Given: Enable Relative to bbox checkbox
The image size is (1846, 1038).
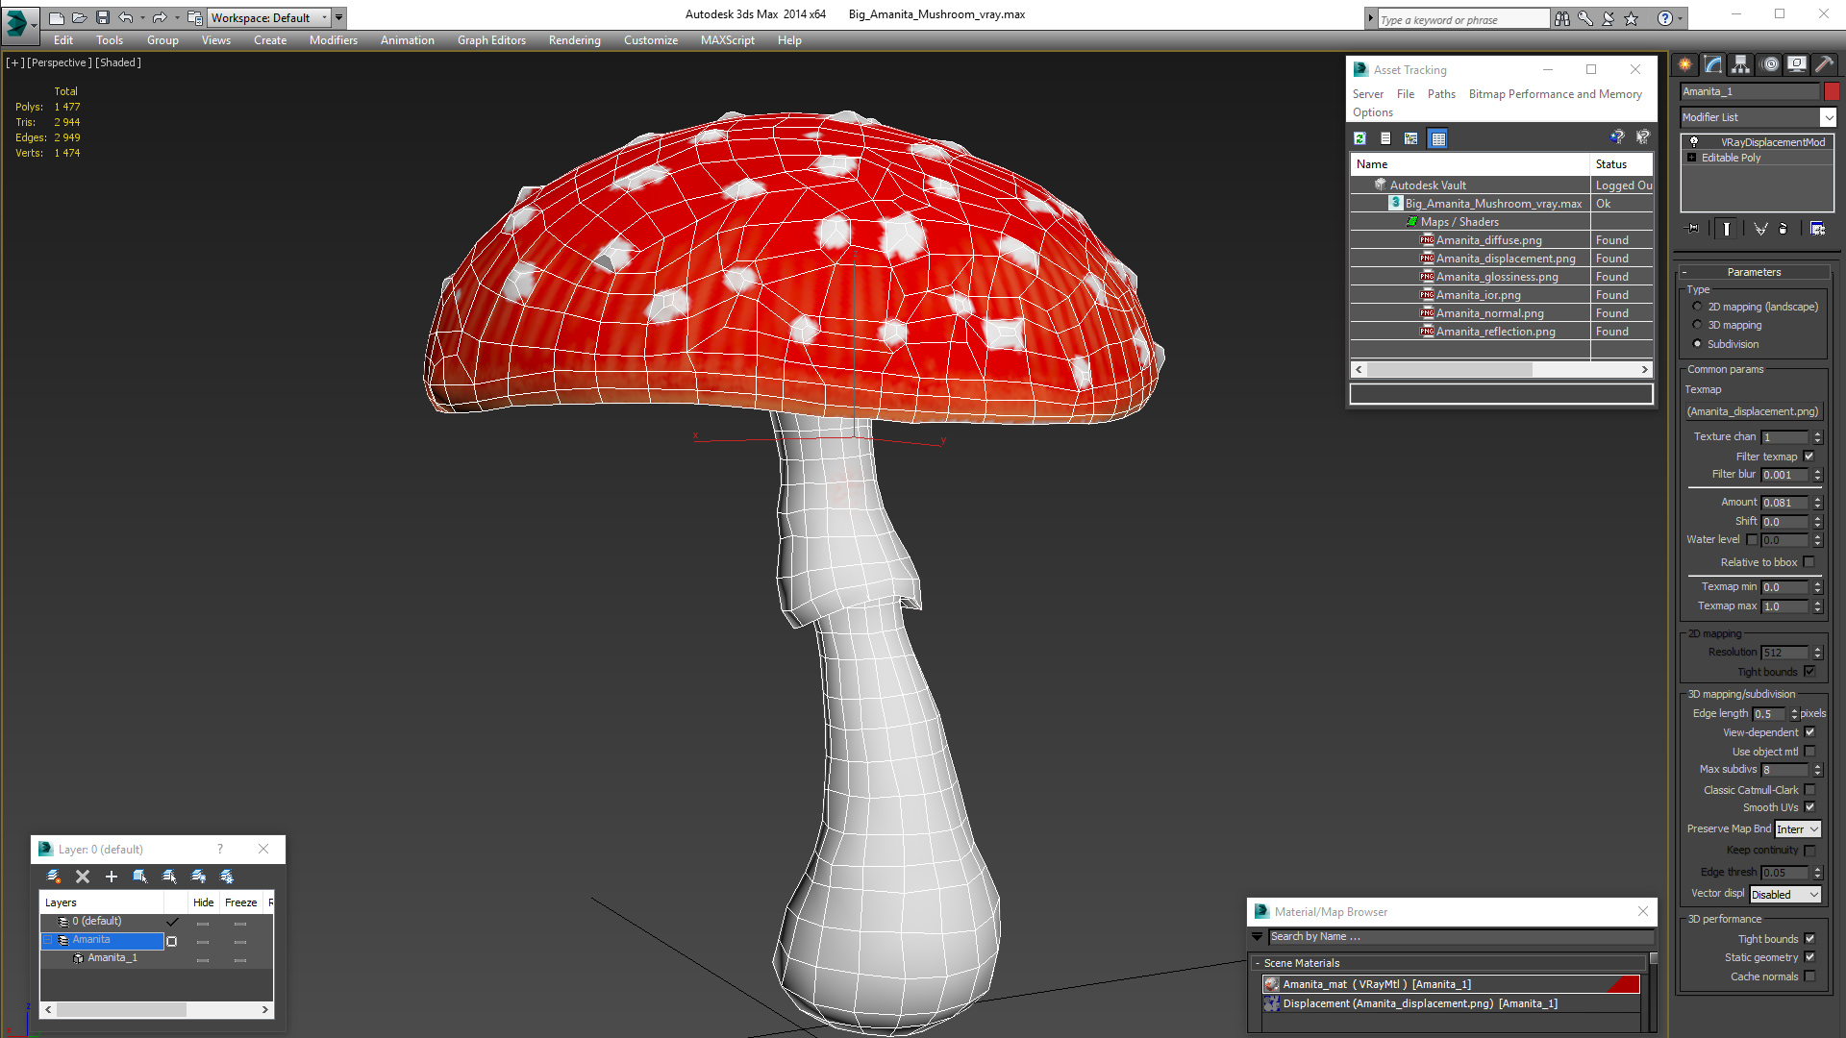Looking at the screenshot, I should click(1809, 562).
